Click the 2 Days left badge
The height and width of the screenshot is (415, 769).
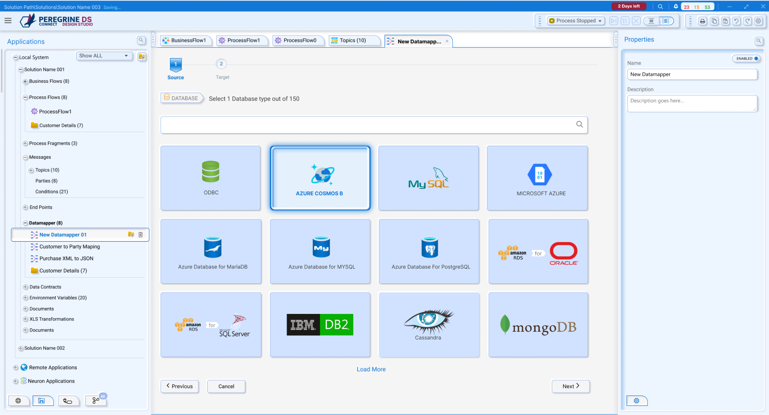point(629,6)
